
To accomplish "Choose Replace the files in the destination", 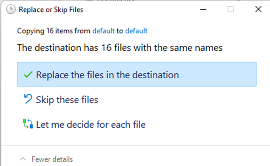I will click(x=137, y=74).
